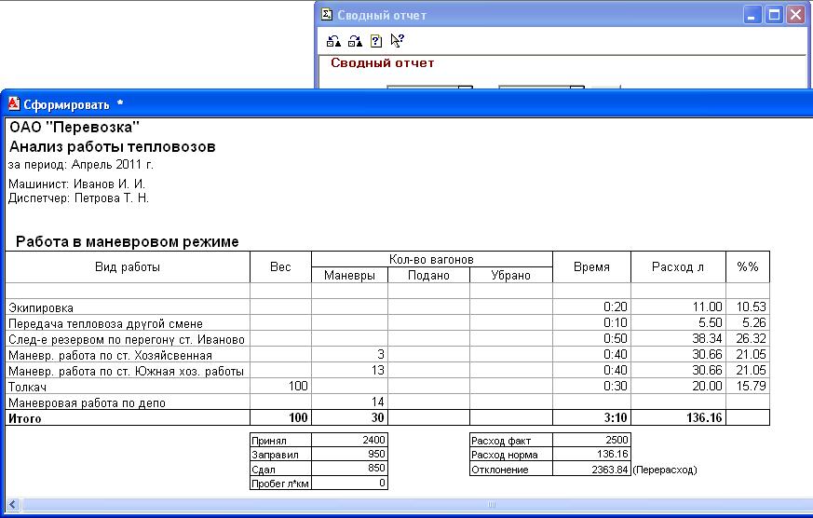Close the Сводный отчет window
The width and height of the screenshot is (813, 518).
point(795,15)
